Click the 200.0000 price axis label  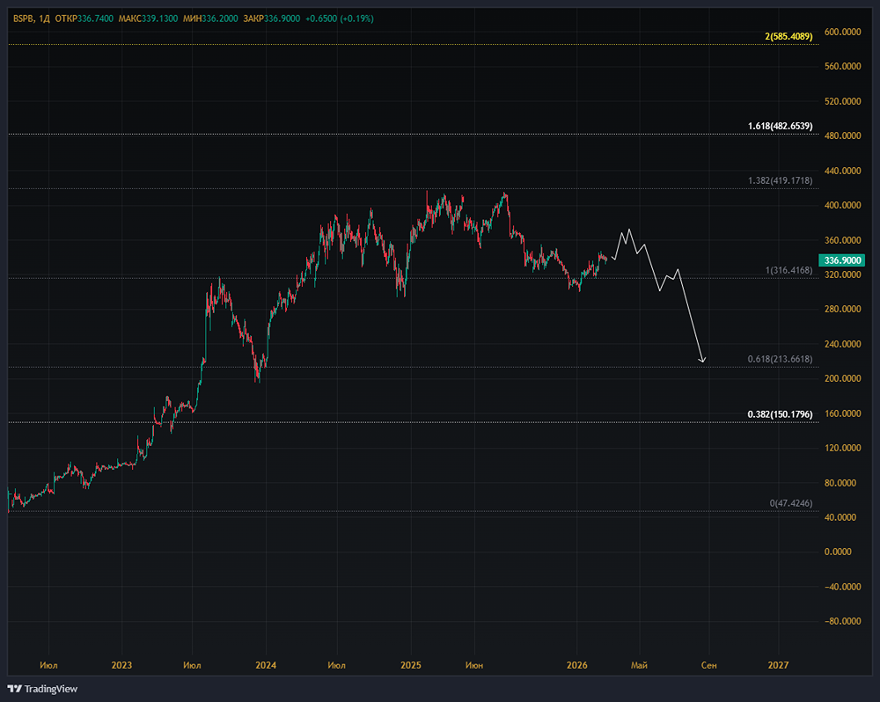point(842,379)
